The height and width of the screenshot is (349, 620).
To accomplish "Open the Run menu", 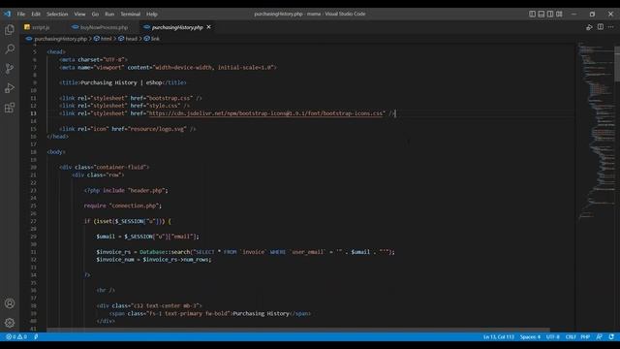I will (x=109, y=14).
